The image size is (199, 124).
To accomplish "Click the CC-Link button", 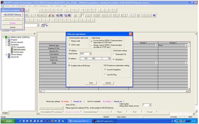I will 12,23.
